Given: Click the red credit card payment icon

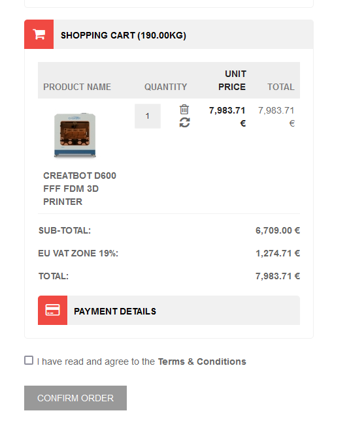Looking at the screenshot, I should [52, 310].
